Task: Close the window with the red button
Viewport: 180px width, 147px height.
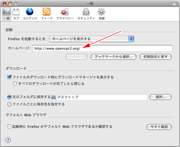Action: point(5,4)
